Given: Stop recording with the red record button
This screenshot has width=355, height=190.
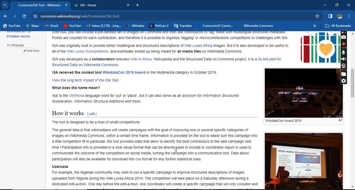Looking at the screenshot, I should click(344, 44).
